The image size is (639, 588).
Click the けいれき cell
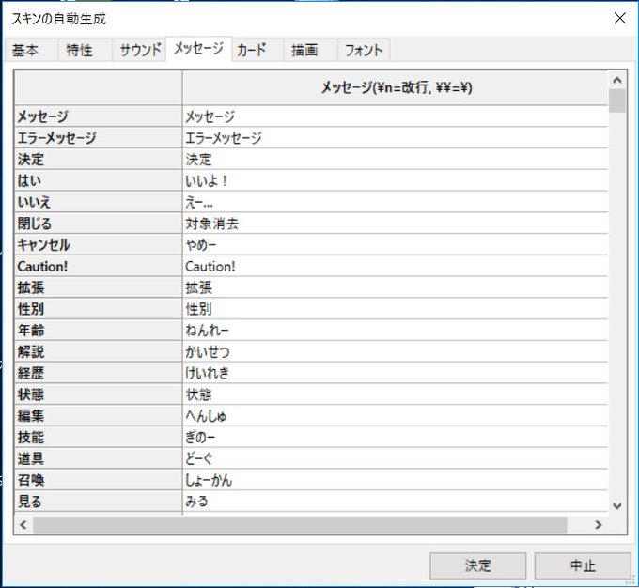click(x=395, y=373)
